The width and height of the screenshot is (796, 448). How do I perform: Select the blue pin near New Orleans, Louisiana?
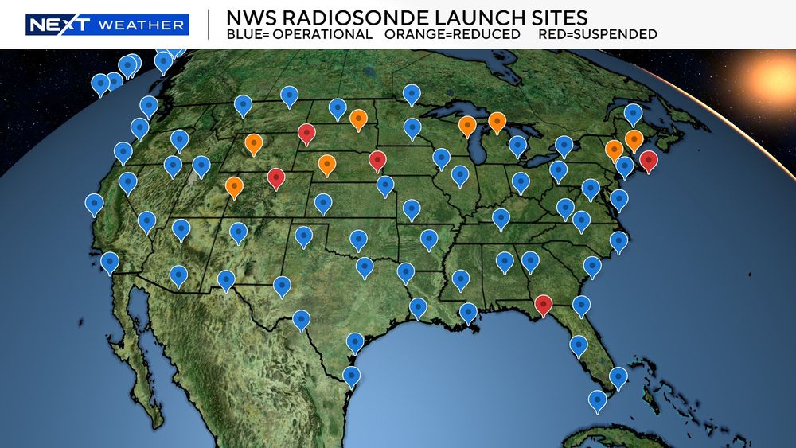468,314
